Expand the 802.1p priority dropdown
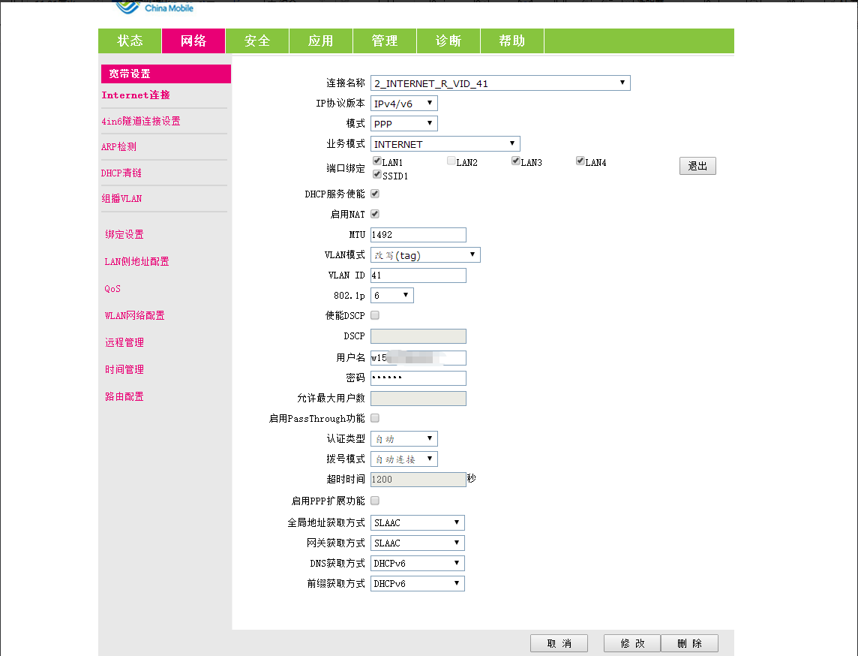The height and width of the screenshot is (656, 858). click(x=391, y=296)
